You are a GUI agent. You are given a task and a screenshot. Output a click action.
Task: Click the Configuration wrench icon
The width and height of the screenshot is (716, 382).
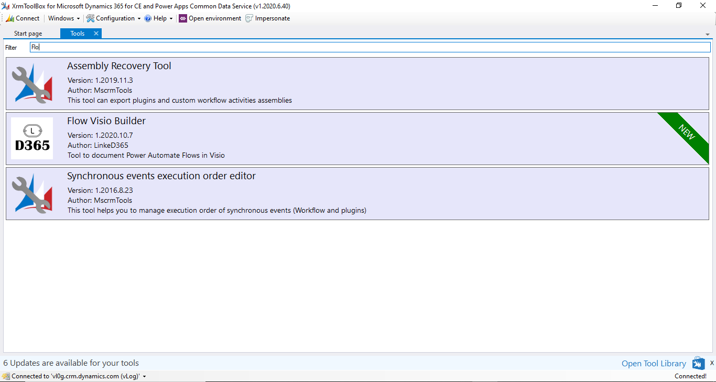[x=91, y=18]
